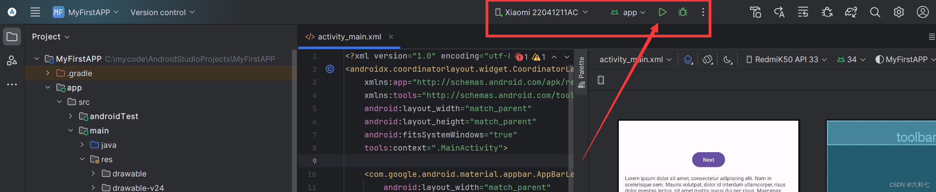936x192 pixels.
Task: Open the Version control dropdown
Action: [162, 12]
